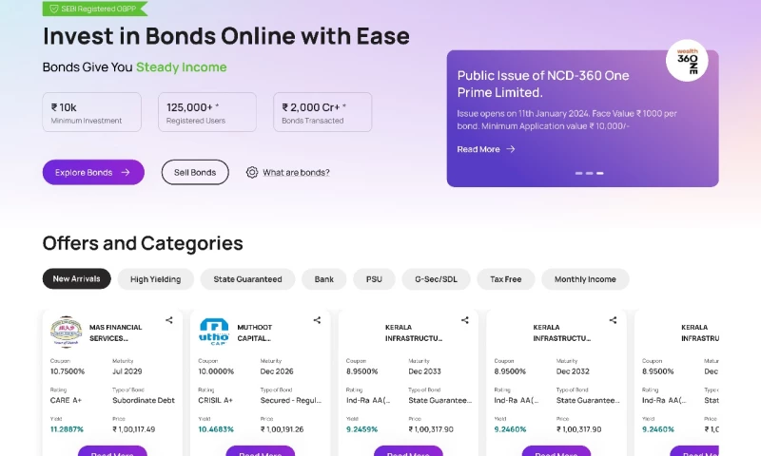Click the Sell Bonds button
Screen dimensions: 761x456
tap(195, 172)
